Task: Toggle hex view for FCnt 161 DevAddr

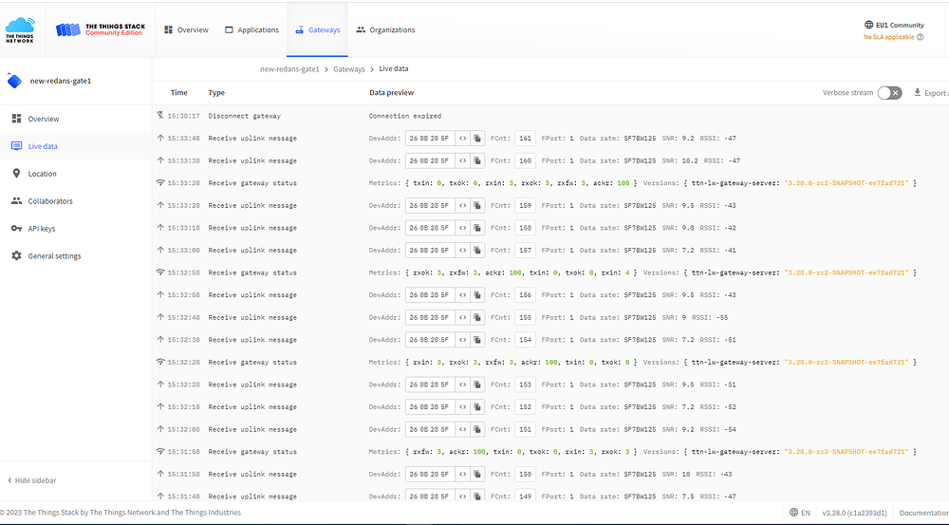Action: click(462, 138)
